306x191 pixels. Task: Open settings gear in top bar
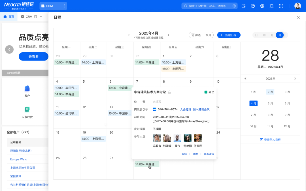[262, 6]
